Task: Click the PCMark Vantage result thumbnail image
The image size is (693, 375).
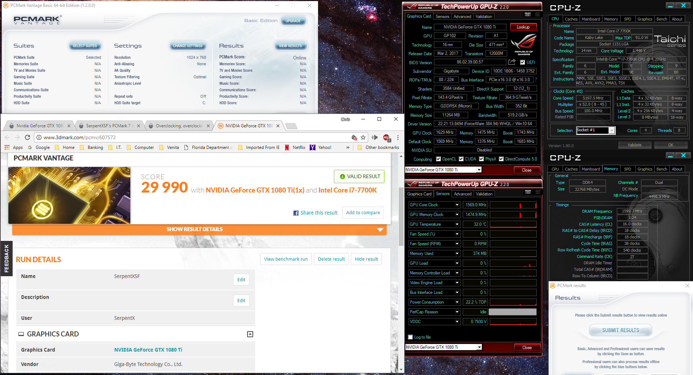Action: point(69,195)
